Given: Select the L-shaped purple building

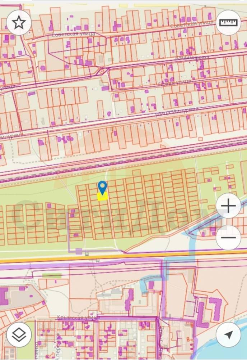Looking at the screenshot, I should [x=202, y=316].
